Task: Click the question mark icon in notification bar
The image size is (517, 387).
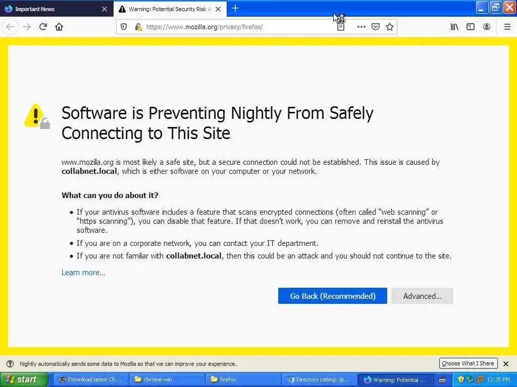Action: [x=10, y=364]
